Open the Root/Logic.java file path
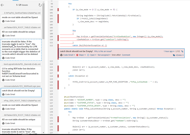This screenshot has height=135, width=190. point(21,86)
